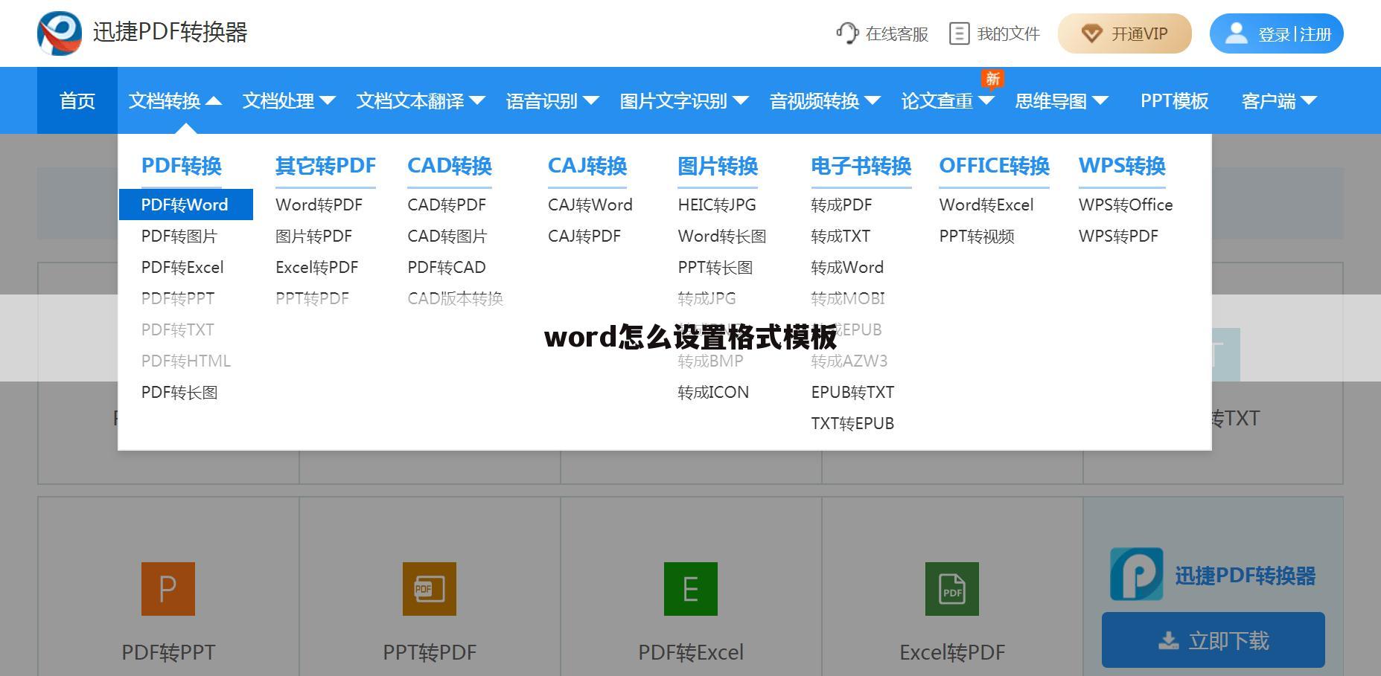Click the PPT转PDF tile icon
Viewport: 1381px width, 676px height.
click(430, 589)
